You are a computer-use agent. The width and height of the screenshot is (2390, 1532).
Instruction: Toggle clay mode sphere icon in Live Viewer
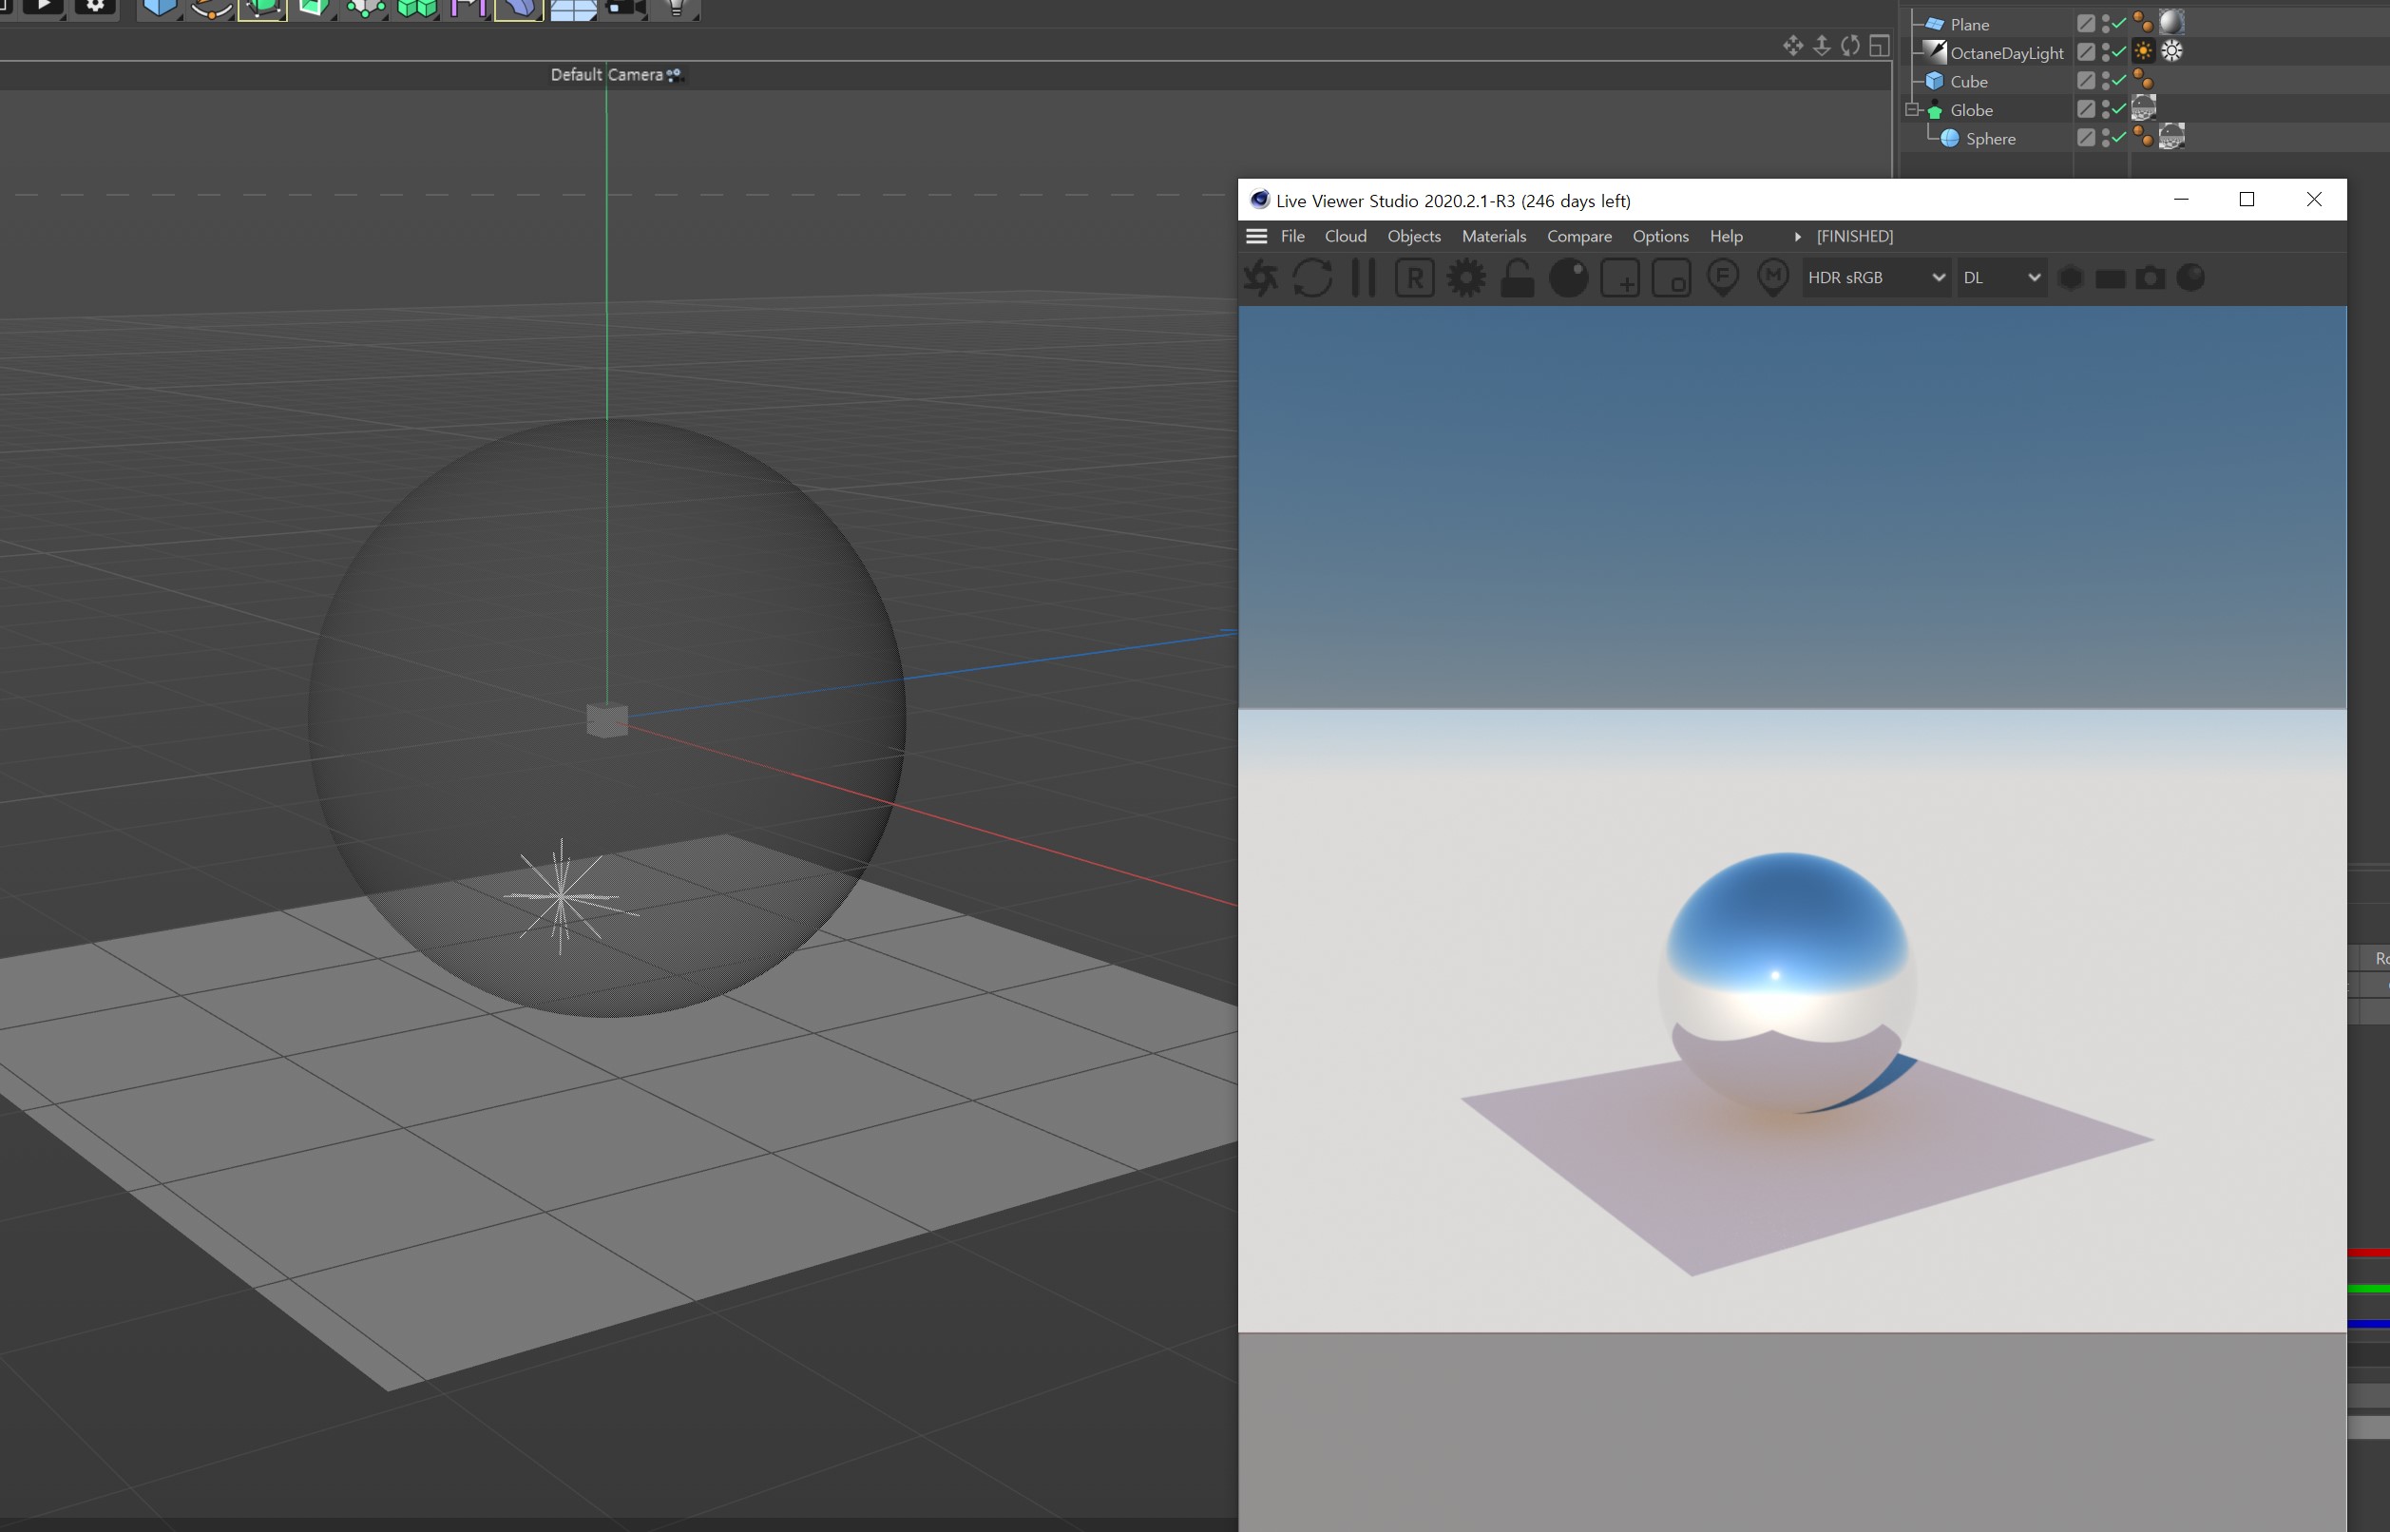pyautogui.click(x=1569, y=278)
